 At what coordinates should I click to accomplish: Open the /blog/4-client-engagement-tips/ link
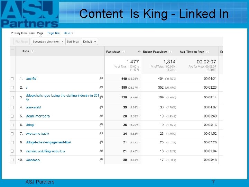49,142
